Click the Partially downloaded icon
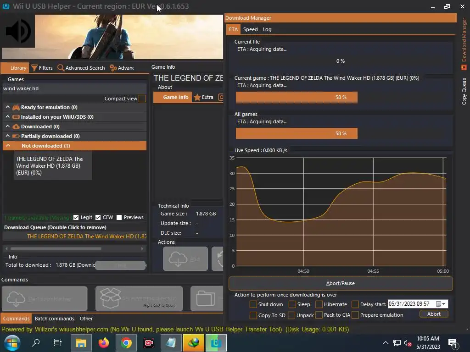This screenshot has height=352, width=470. point(16,136)
